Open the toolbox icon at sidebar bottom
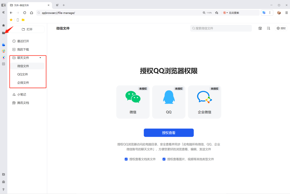 tap(3, 182)
